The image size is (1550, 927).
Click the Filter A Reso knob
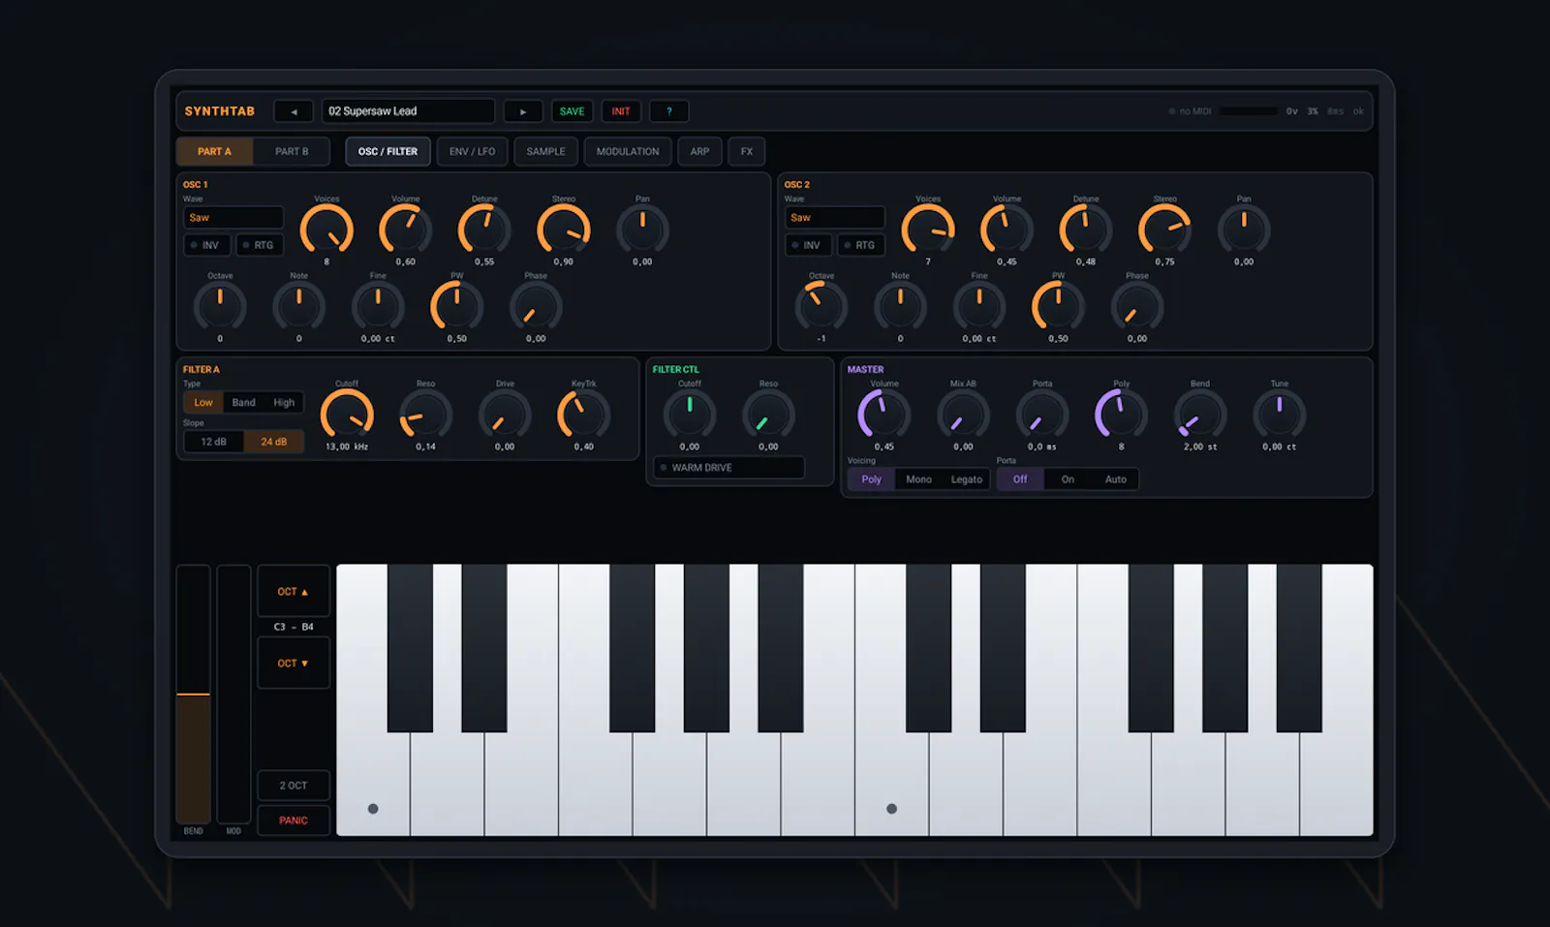425,416
